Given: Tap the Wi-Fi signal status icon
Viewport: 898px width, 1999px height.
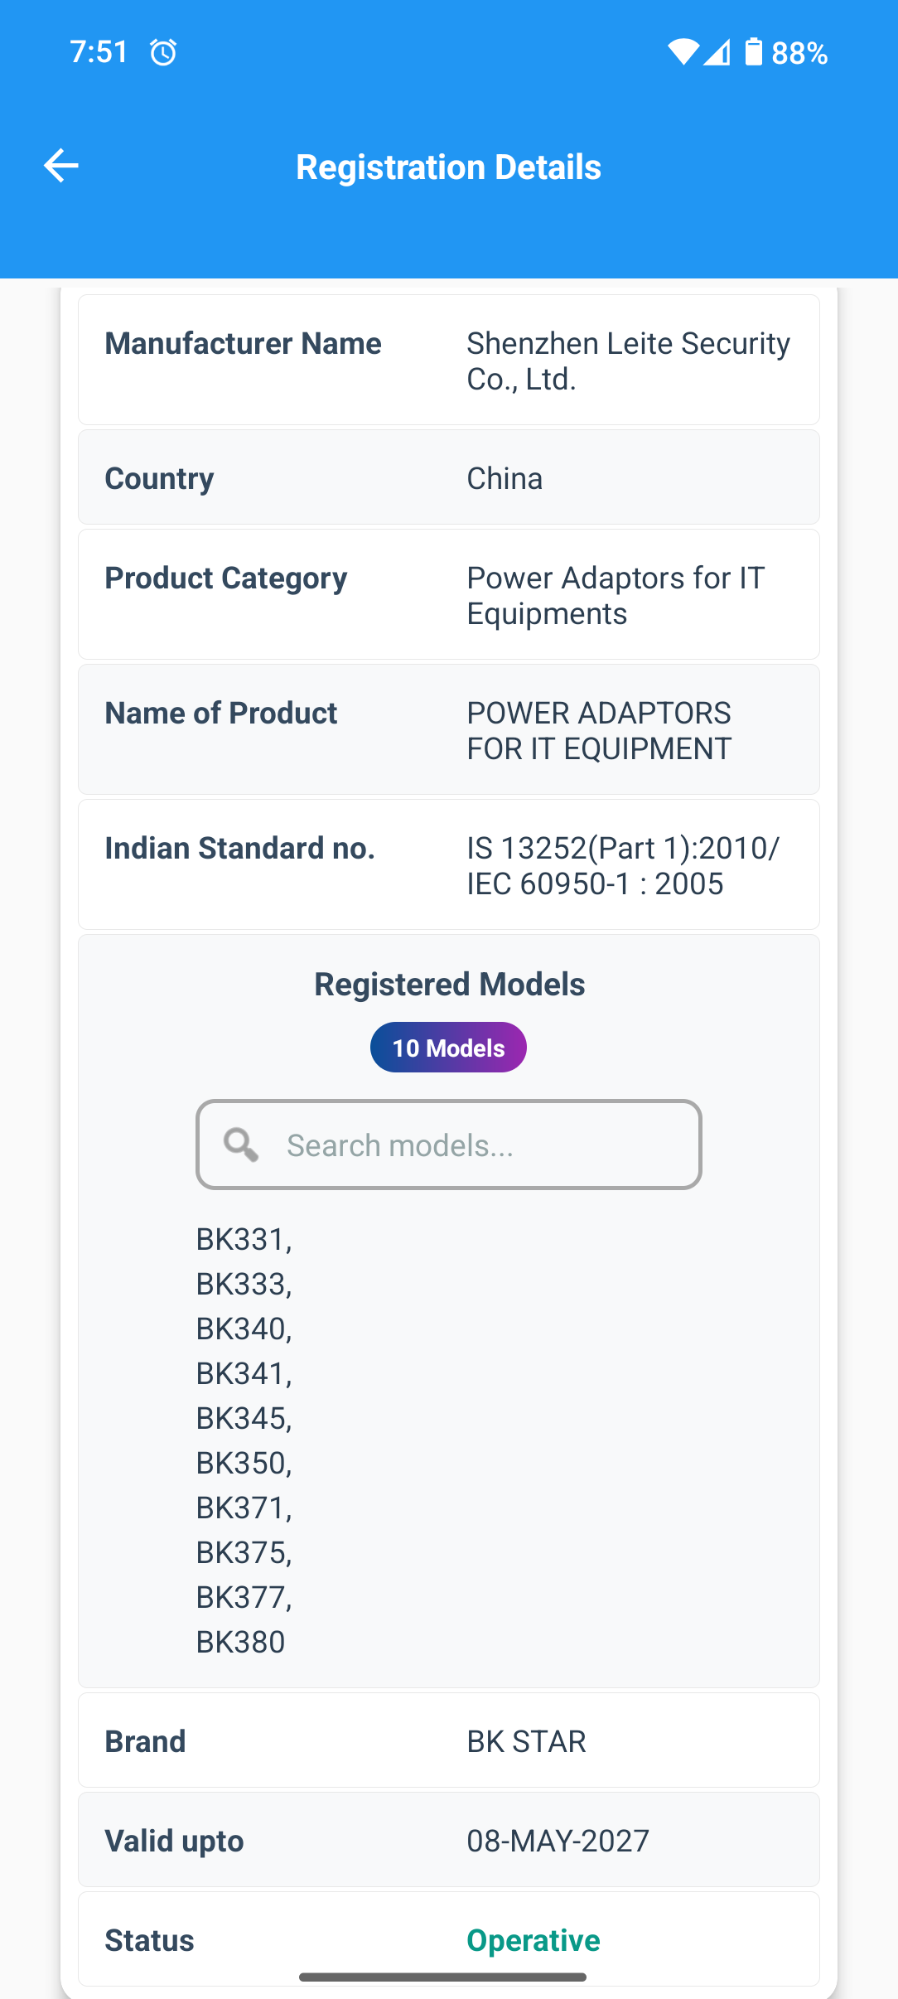Looking at the screenshot, I should pos(683,52).
